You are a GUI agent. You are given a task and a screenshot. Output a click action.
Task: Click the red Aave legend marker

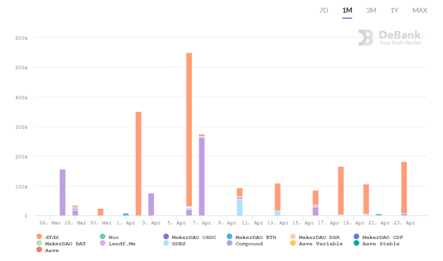[39, 250]
